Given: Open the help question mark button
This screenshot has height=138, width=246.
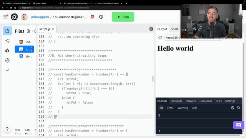Looking at the screenshot, I should point(7,129).
